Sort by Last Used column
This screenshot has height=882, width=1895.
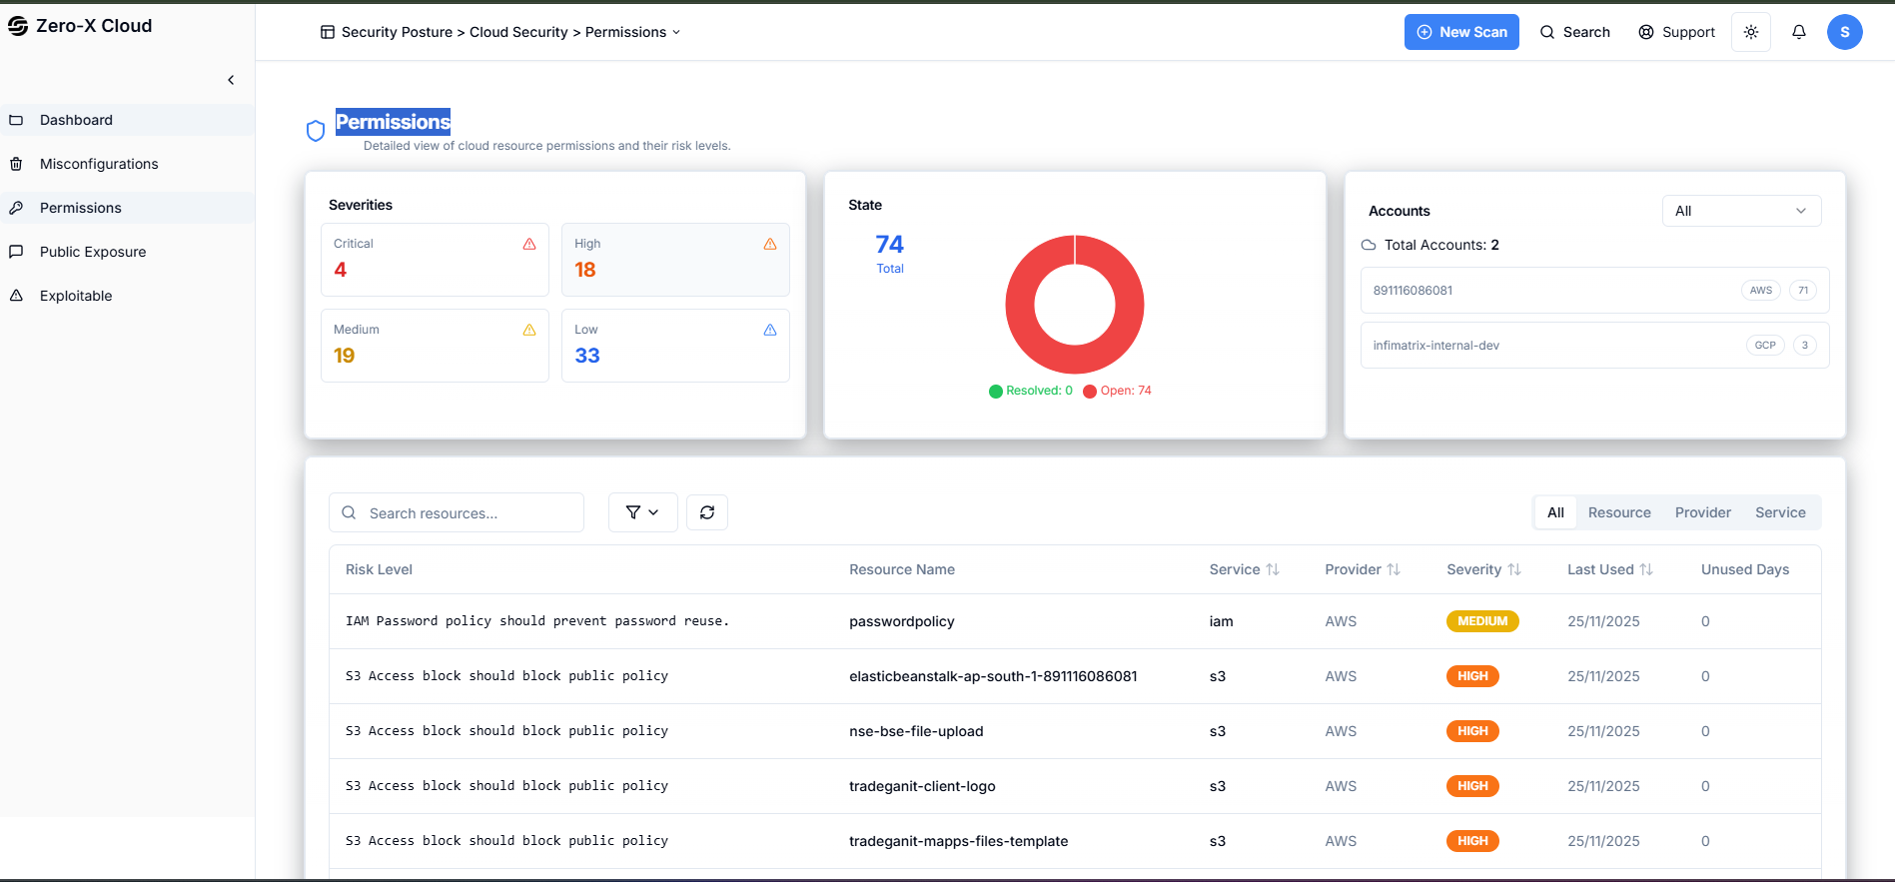coord(1609,569)
